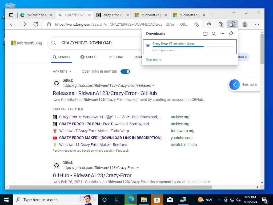The image size is (273, 205).
Task: Click Crazy Error V2 Installer download item
Action: tap(190, 47)
